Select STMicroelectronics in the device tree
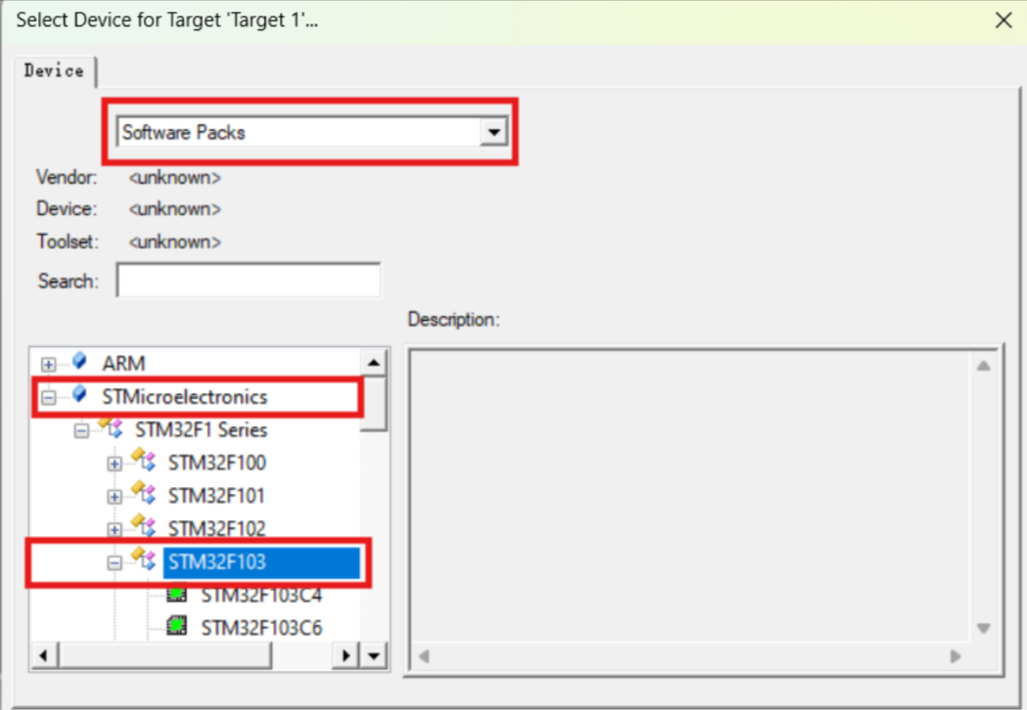 [x=185, y=397]
